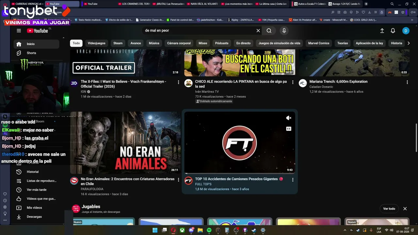Open 'Ver más tarde' in the sidebar
Image resolution: width=418 pixels, height=235 pixels.
(x=37, y=190)
